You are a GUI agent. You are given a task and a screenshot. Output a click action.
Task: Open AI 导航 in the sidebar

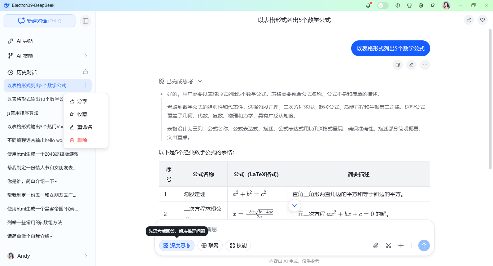pos(25,41)
